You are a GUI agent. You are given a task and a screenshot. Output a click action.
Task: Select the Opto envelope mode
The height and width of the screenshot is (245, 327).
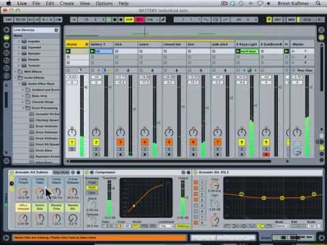click(92, 193)
